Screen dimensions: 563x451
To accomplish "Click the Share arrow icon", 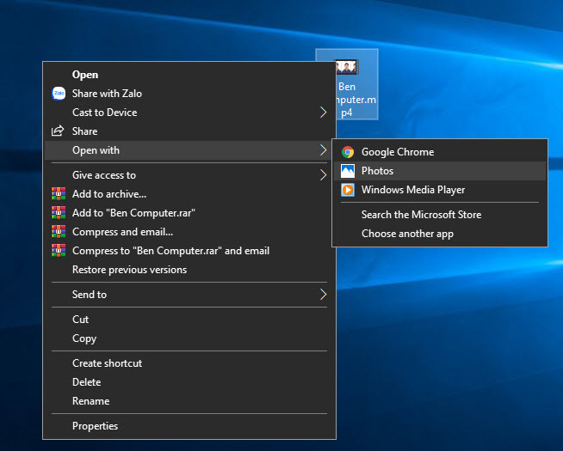I will 58,131.
